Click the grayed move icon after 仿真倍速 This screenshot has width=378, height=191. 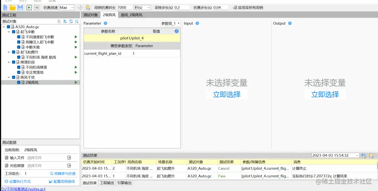[x=80, y=7]
